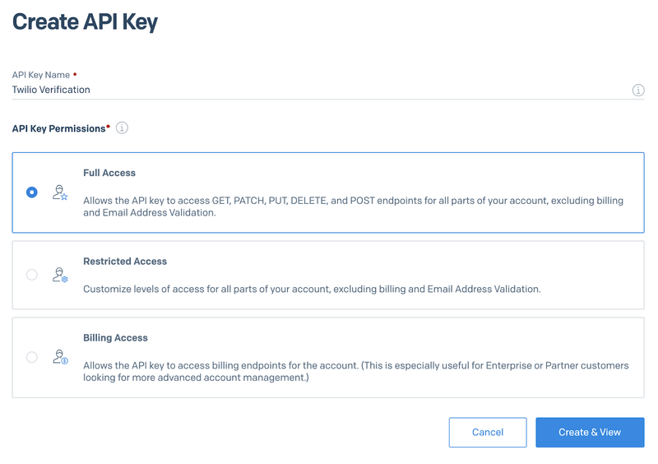The width and height of the screenshot is (658, 464).
Task: Click the API Key Name label
Action: coord(40,75)
